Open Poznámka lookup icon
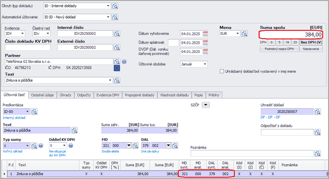This screenshot has height=179, width=329. (x=318, y=154)
